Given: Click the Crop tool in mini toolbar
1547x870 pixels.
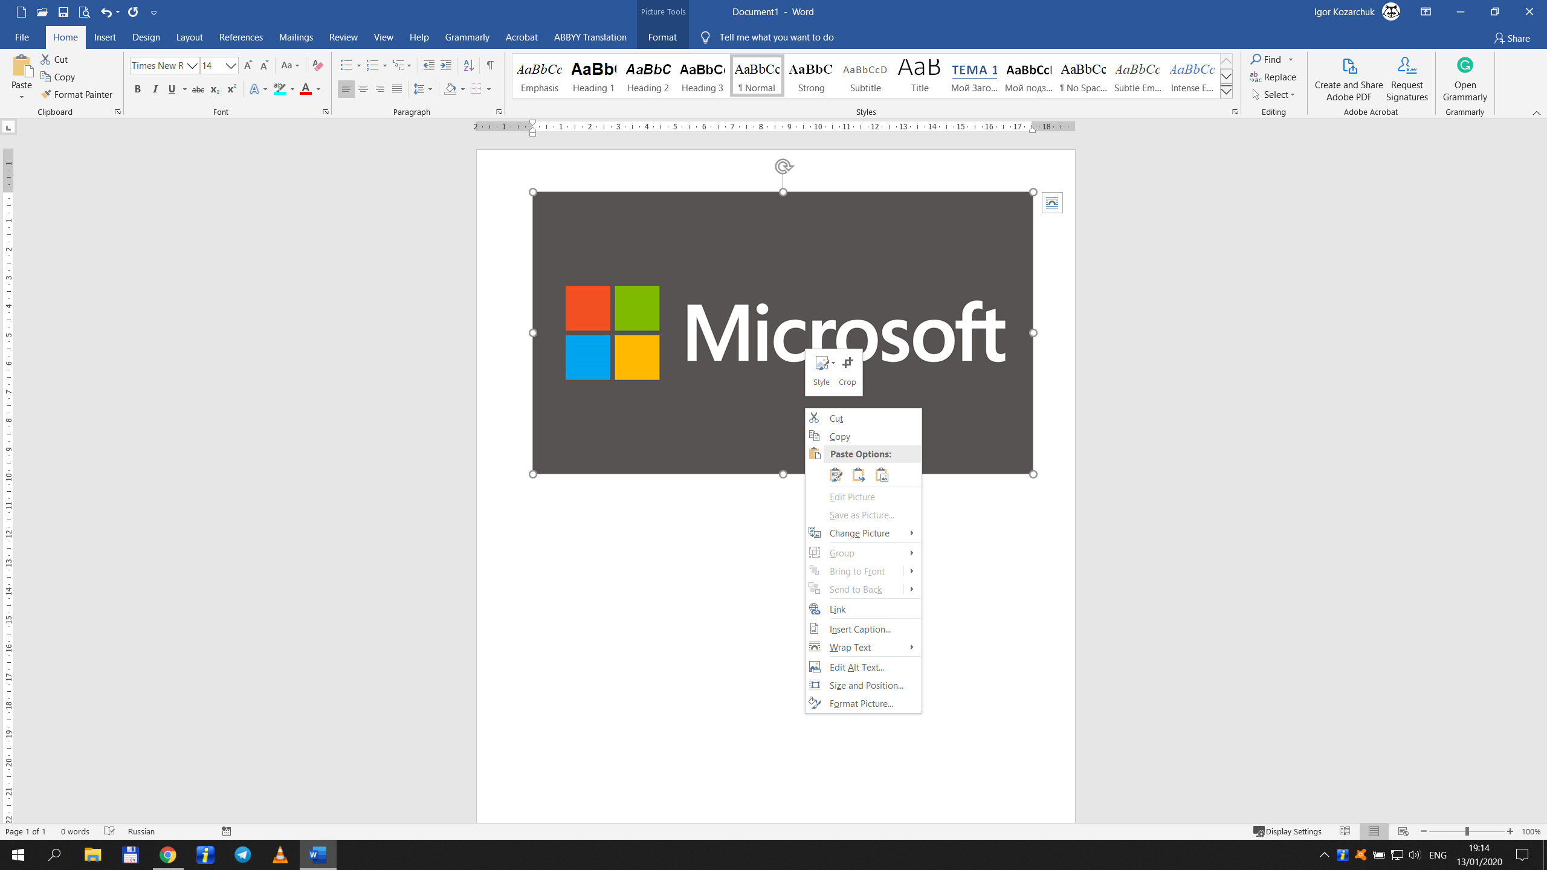Looking at the screenshot, I should click(847, 369).
